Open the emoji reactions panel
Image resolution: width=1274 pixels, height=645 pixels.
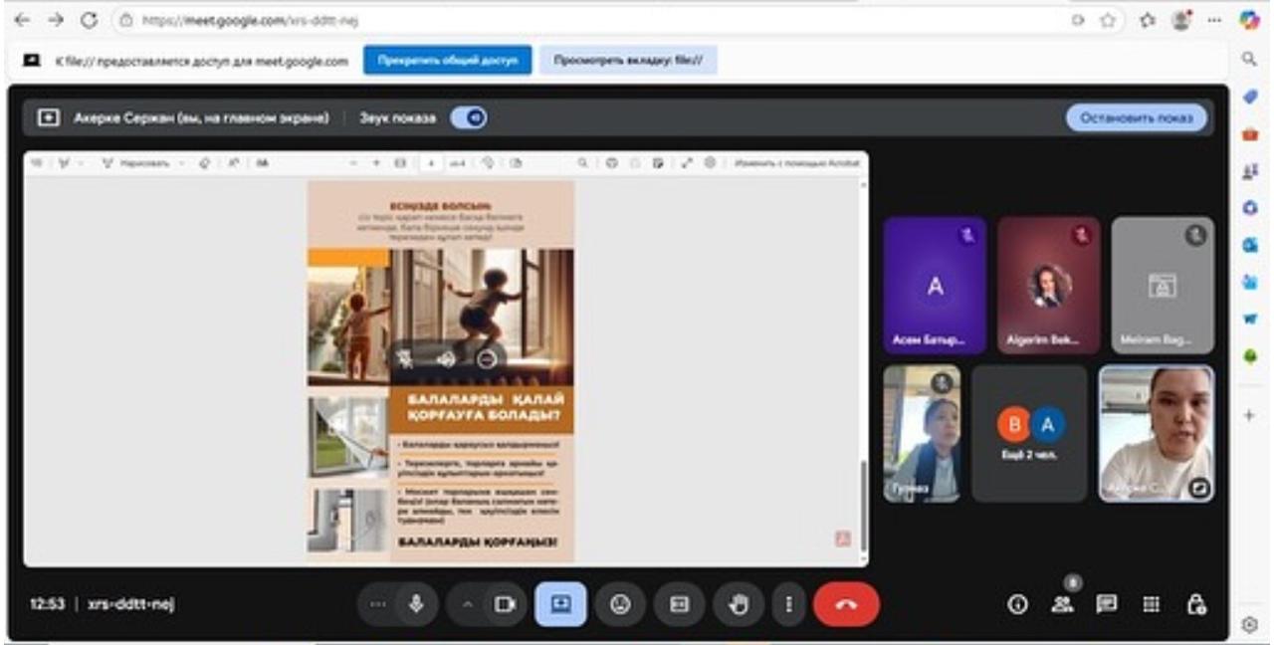coord(620,604)
